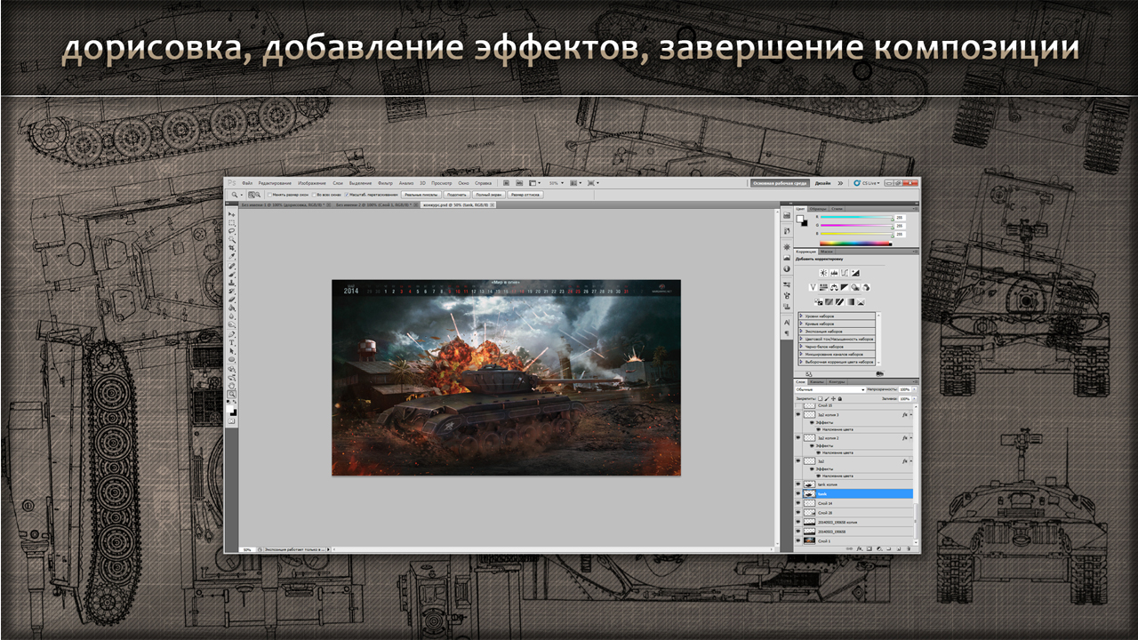The height and width of the screenshot is (640, 1138).
Task: Expand 'Экспозиция наборов' presets
Action: pyautogui.click(x=801, y=332)
